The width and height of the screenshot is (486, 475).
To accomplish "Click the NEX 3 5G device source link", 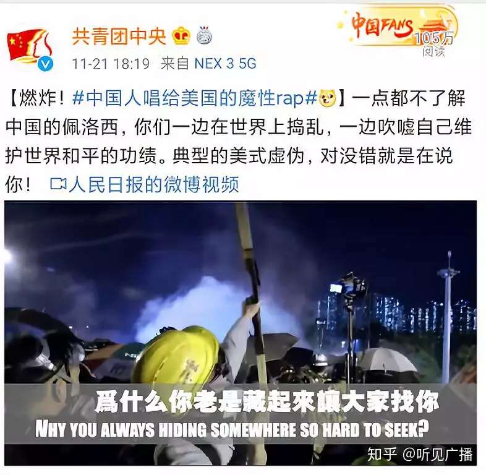I will point(225,64).
